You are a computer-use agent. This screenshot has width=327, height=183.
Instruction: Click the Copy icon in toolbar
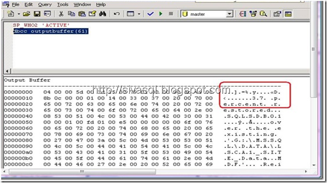[x=71, y=14]
